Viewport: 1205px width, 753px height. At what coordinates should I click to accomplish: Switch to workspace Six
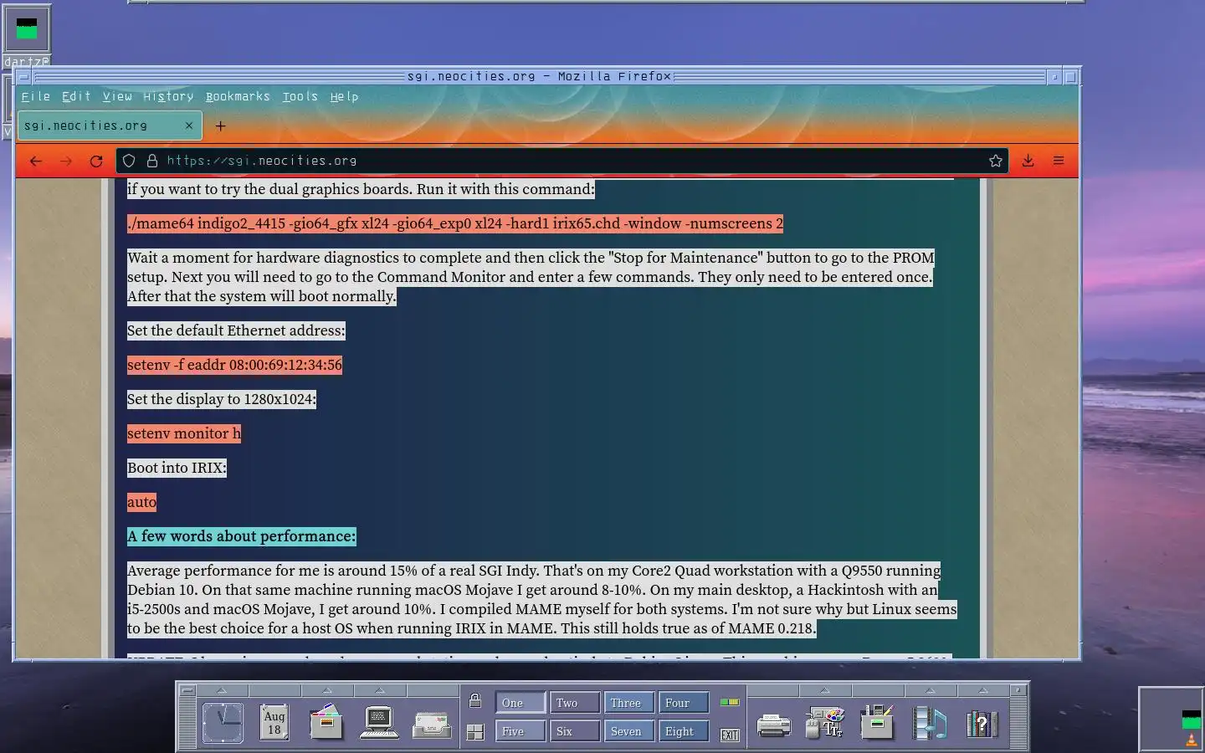pyautogui.click(x=575, y=731)
